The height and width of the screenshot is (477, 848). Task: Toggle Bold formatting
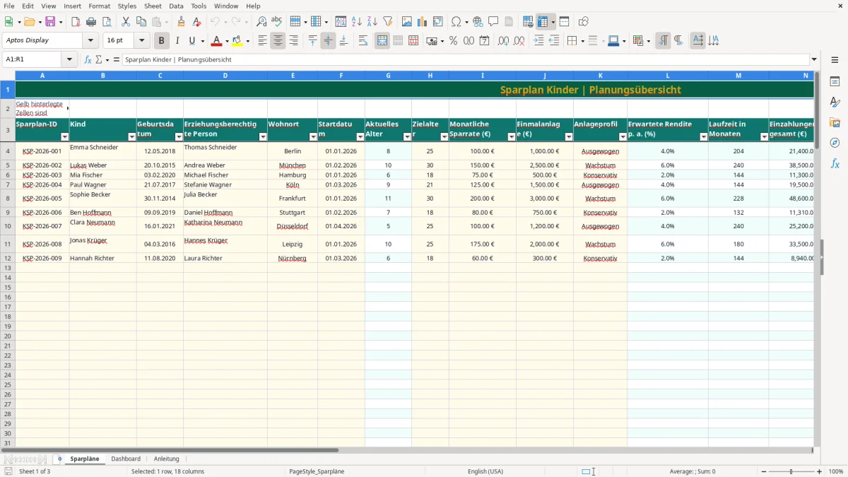coord(162,41)
